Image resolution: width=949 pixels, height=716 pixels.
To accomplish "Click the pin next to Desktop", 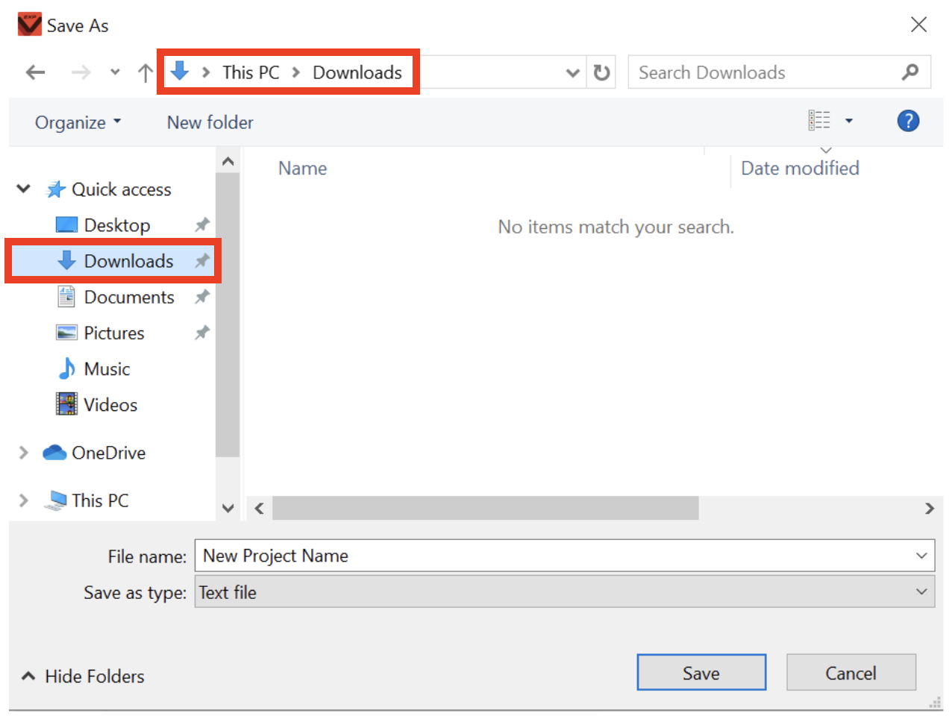I will click(x=201, y=224).
